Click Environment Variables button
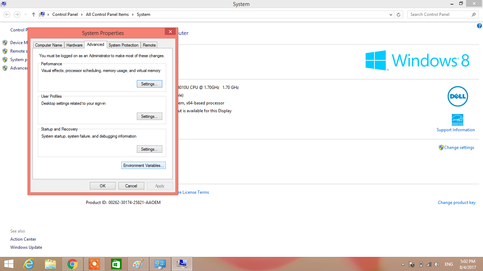483x271 pixels. (143, 165)
